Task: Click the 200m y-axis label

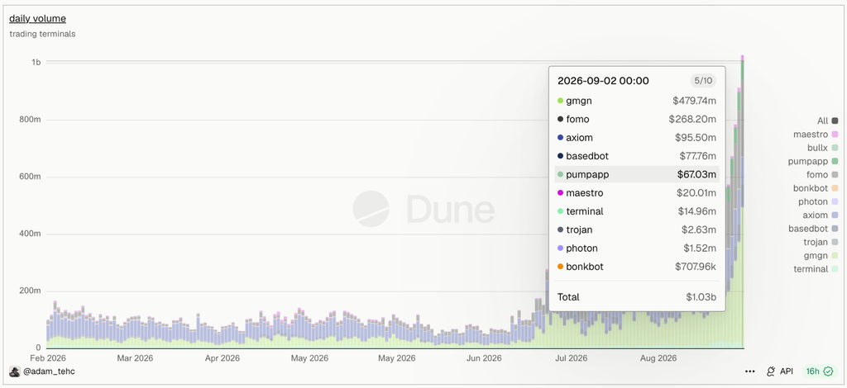Action: click(x=31, y=291)
